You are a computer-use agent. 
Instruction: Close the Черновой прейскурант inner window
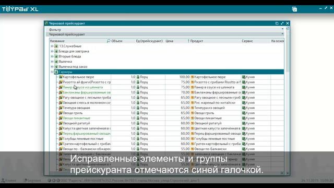pos(288,23)
